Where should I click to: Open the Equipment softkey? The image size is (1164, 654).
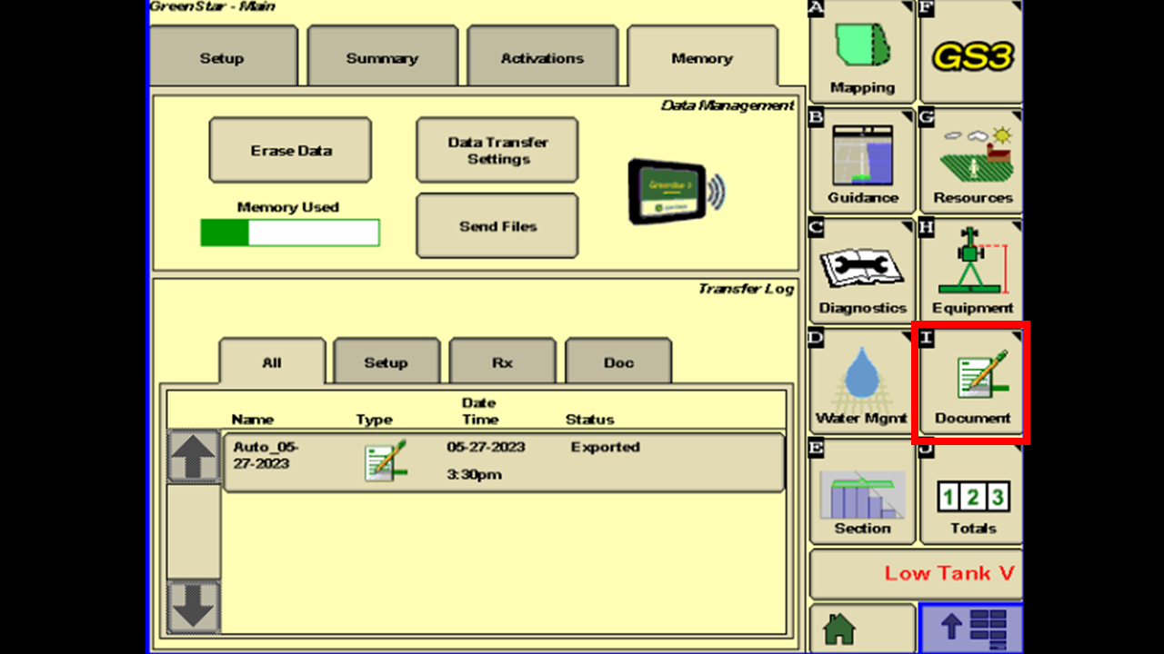(x=971, y=271)
